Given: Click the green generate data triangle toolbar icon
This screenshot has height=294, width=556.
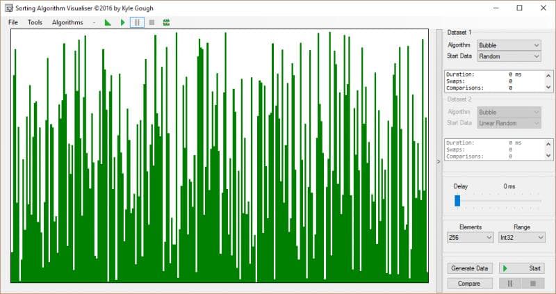Looking at the screenshot, I should 108,22.
